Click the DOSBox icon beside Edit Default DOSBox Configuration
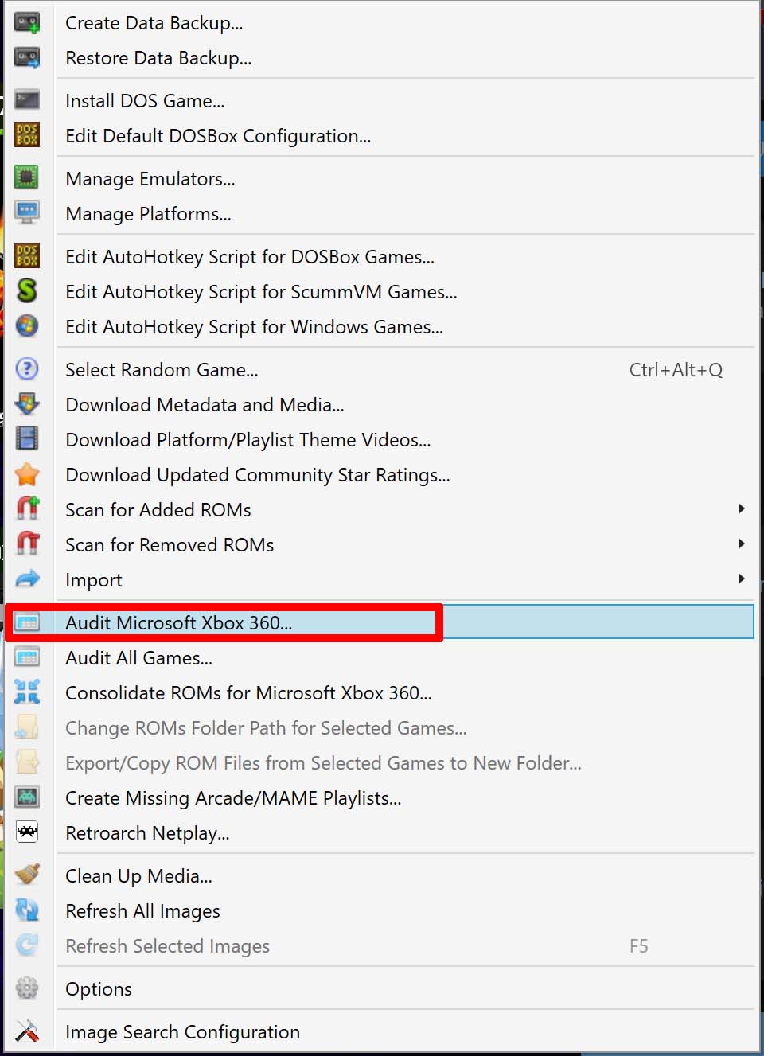 [x=27, y=135]
